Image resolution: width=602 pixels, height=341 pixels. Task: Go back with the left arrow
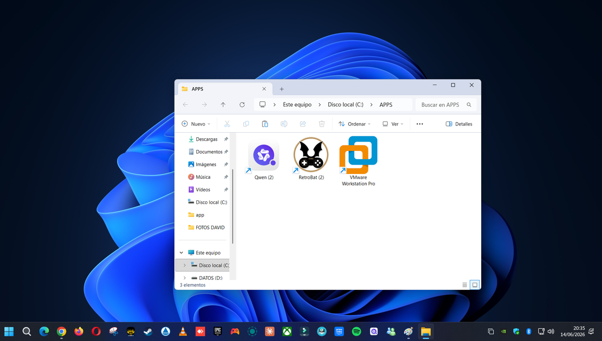tap(185, 104)
